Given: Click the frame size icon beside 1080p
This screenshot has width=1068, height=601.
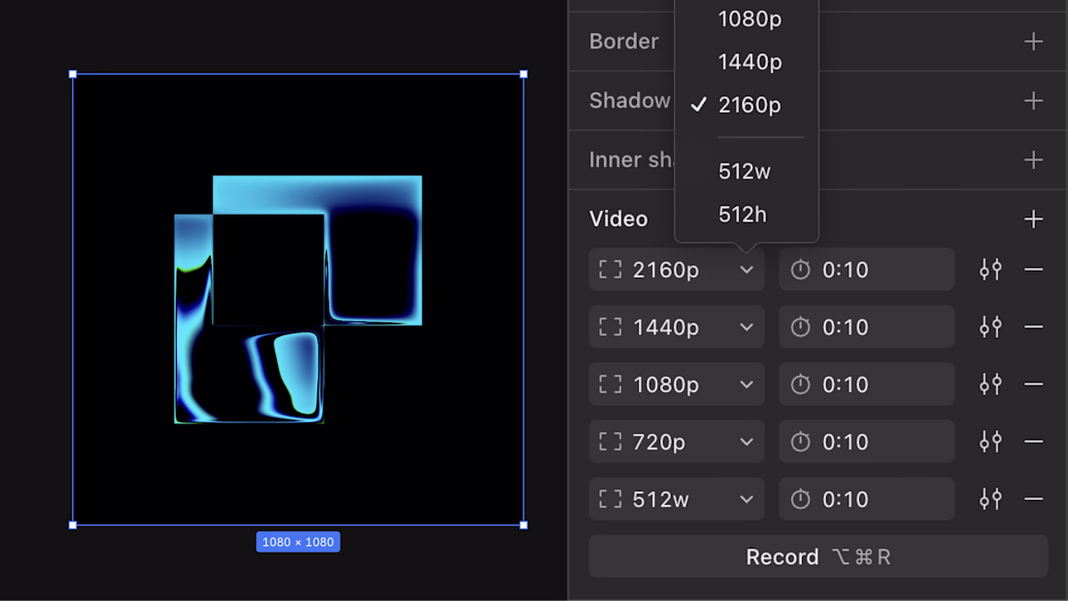Looking at the screenshot, I should (x=611, y=384).
